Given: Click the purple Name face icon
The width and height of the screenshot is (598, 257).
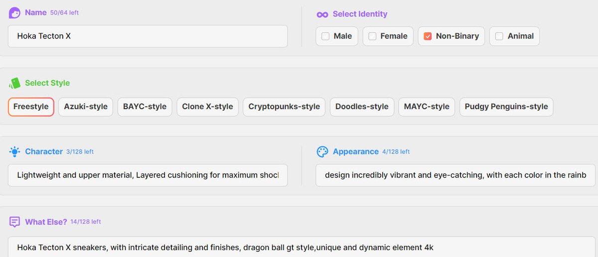Looking at the screenshot, I should 14,13.
